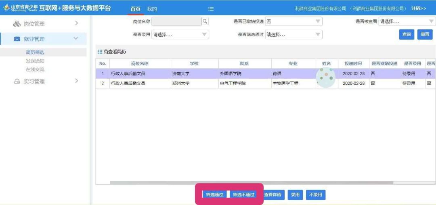Screen dimensions: 436x205
Task: Expand the 岗位管理 chevron arrow
Action: (x=76, y=24)
